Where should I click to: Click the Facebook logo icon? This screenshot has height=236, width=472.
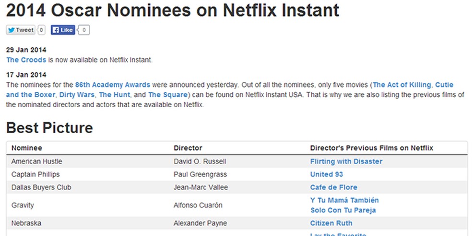coord(56,30)
